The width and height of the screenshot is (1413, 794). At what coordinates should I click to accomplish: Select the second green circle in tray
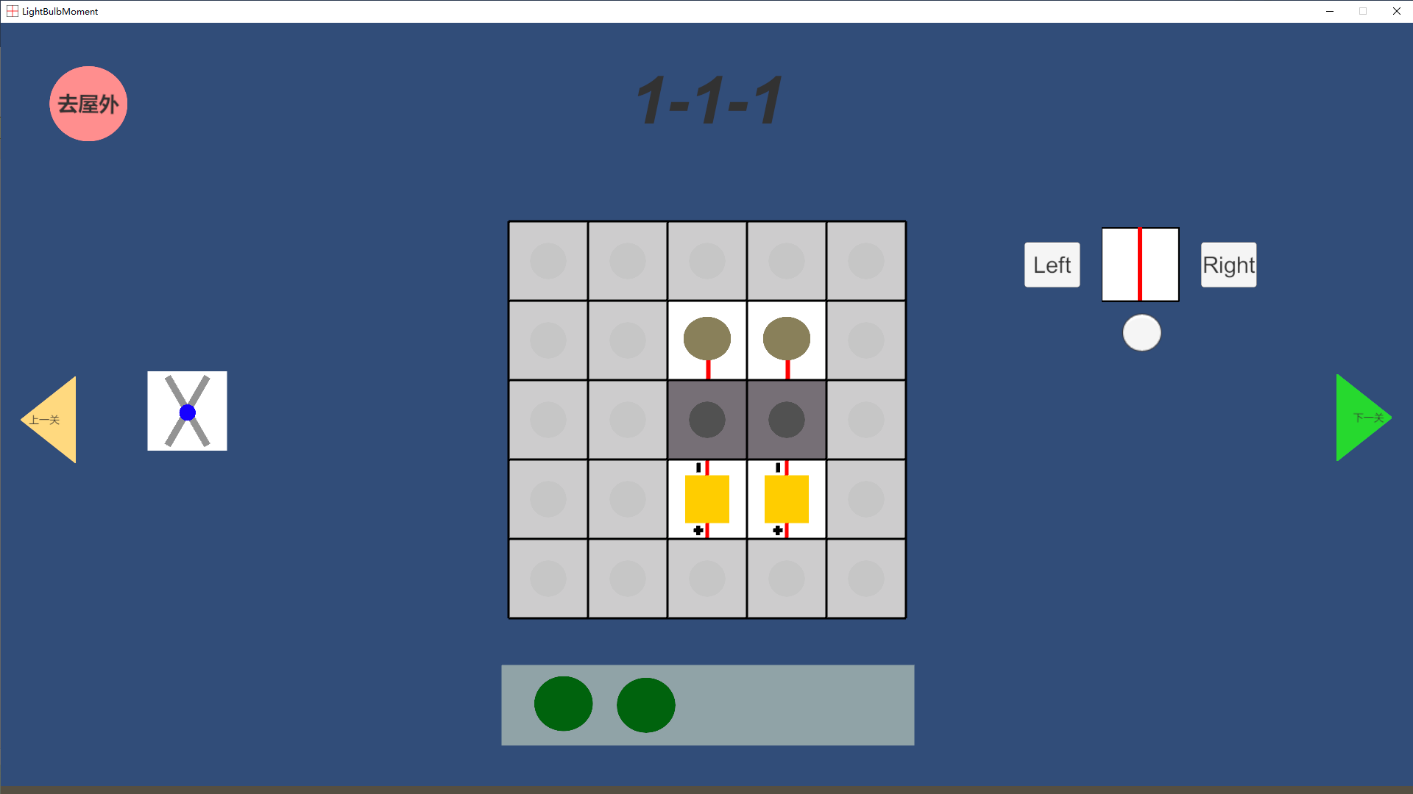point(645,705)
